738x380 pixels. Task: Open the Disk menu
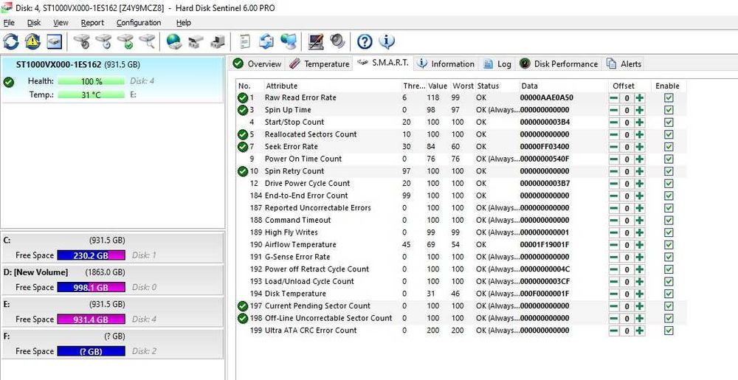(x=34, y=23)
